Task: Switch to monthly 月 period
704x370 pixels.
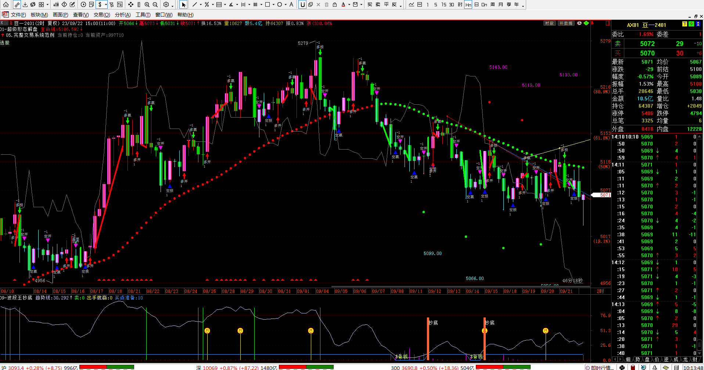Action: 501,4
